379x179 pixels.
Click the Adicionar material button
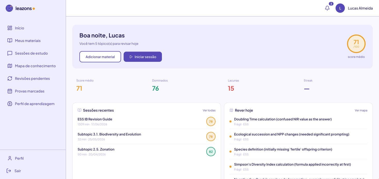[x=100, y=57]
